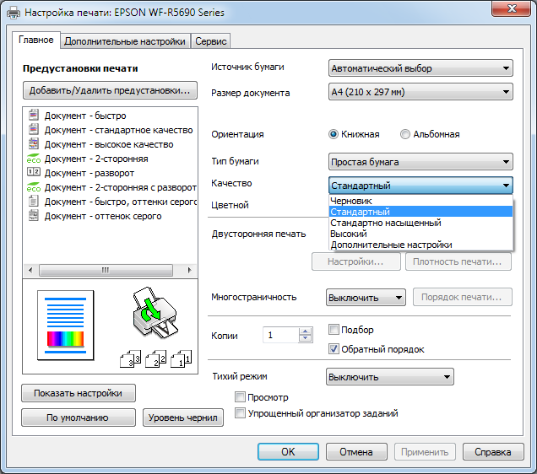Click the document page preview thumbnail
The image size is (537, 474).
(x=65, y=326)
